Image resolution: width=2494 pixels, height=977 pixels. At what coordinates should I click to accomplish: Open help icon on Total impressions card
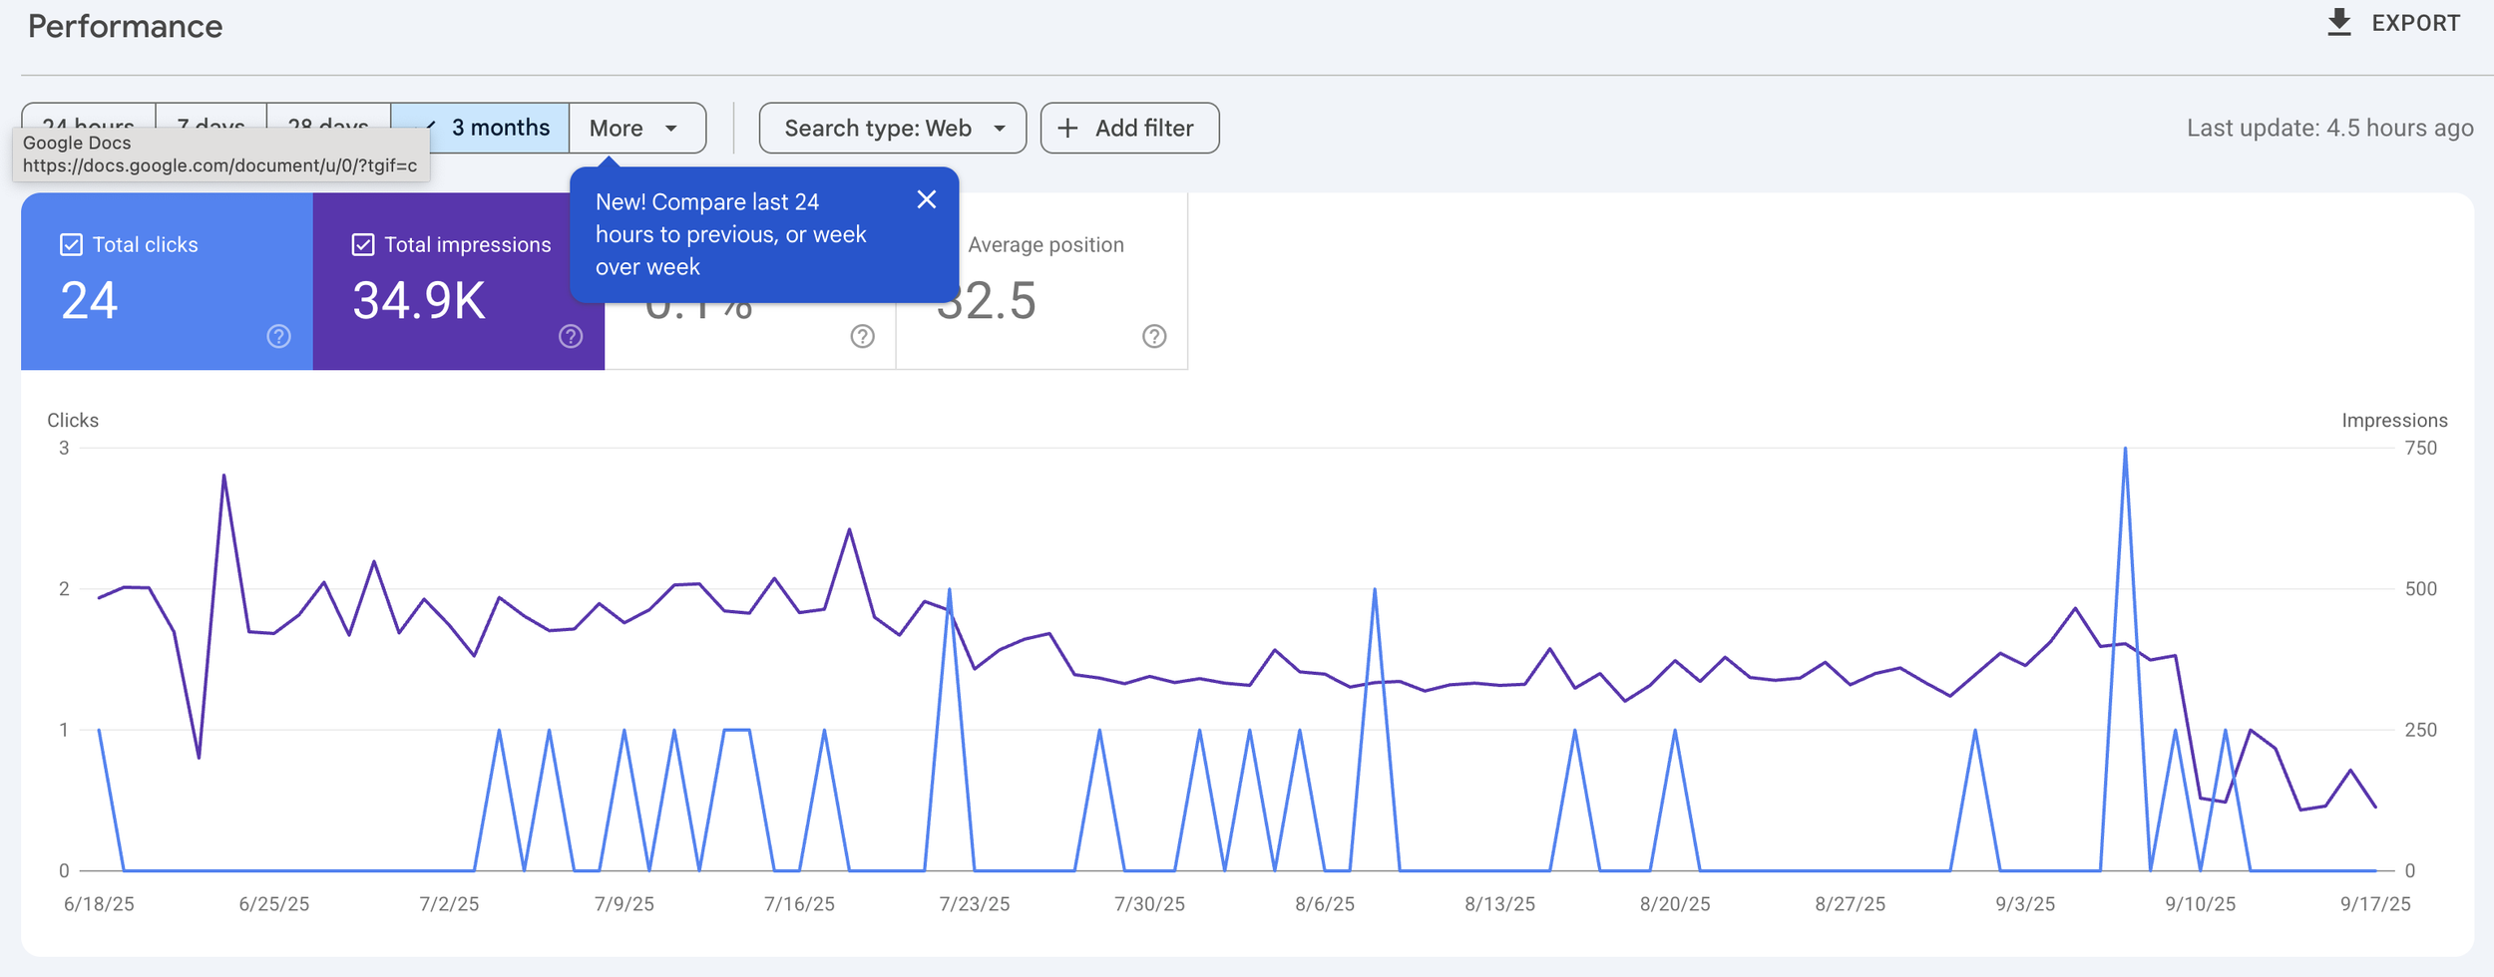(571, 337)
